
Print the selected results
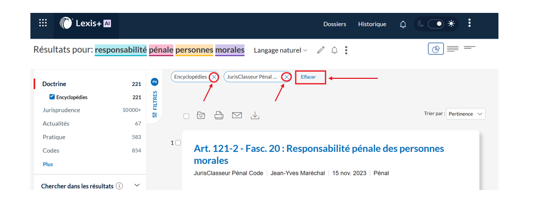(219, 115)
